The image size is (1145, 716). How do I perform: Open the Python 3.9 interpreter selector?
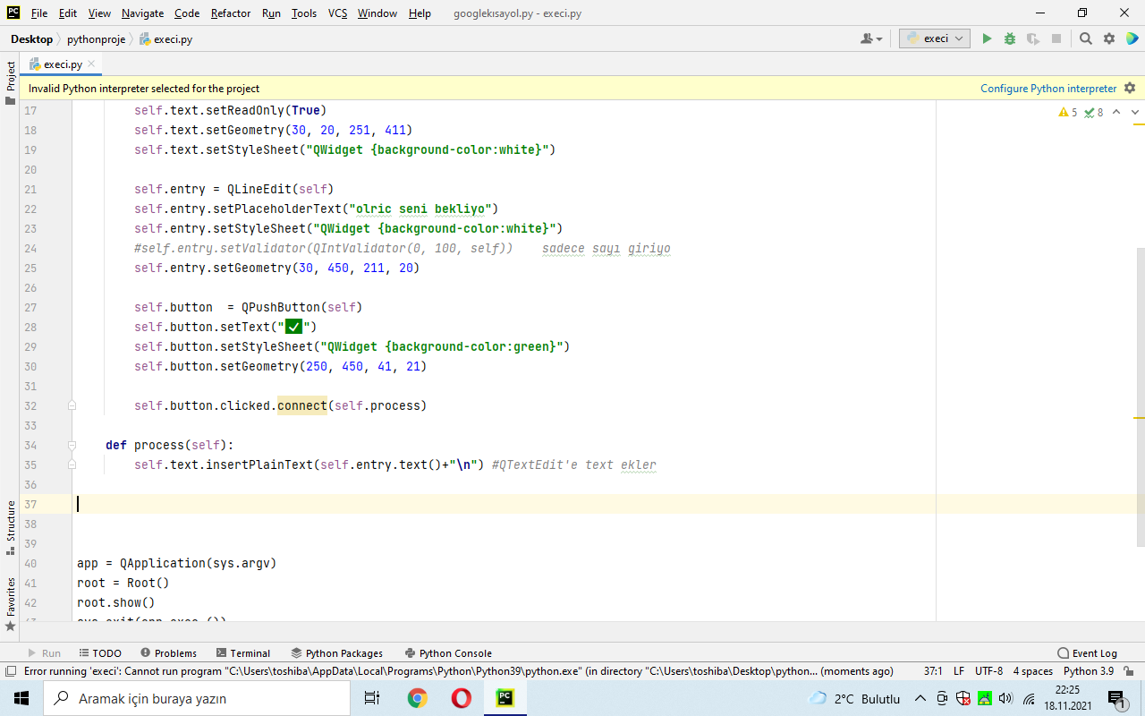click(1088, 669)
